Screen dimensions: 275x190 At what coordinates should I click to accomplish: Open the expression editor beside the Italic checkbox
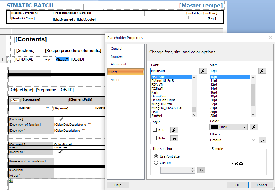pos(174,138)
